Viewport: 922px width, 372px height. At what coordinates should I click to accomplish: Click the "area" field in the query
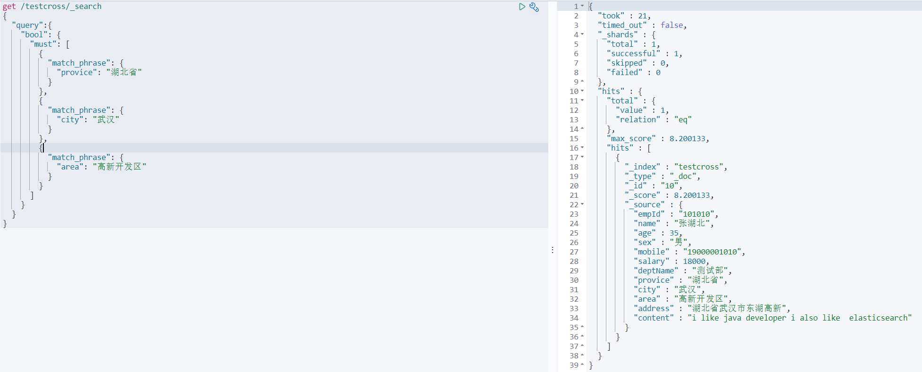pos(70,167)
